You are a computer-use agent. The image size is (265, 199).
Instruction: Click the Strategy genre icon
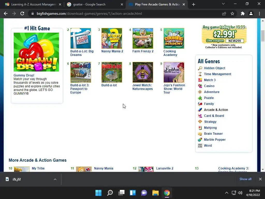pos(200,122)
